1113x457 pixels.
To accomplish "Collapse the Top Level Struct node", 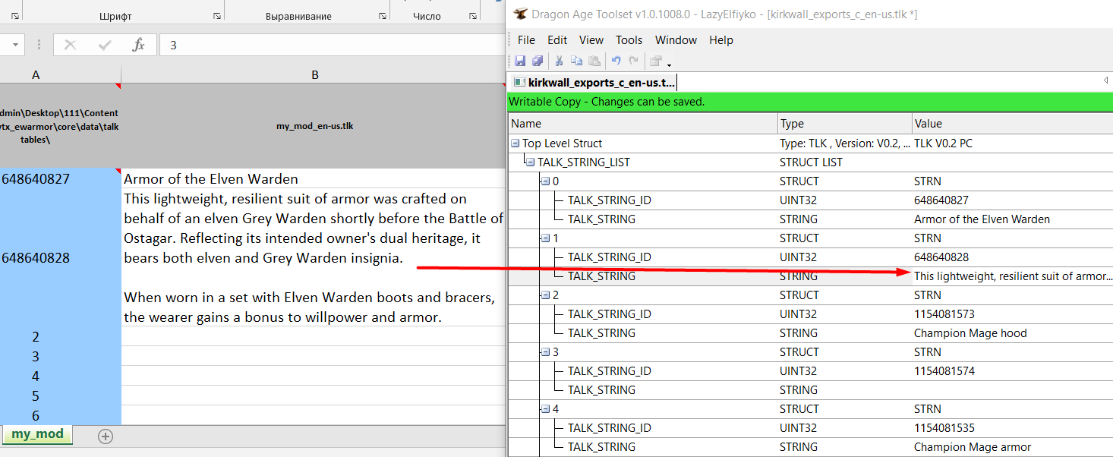I will (x=515, y=143).
